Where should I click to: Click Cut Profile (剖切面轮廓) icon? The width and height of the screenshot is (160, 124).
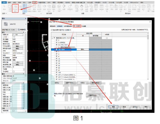pos(39,8)
